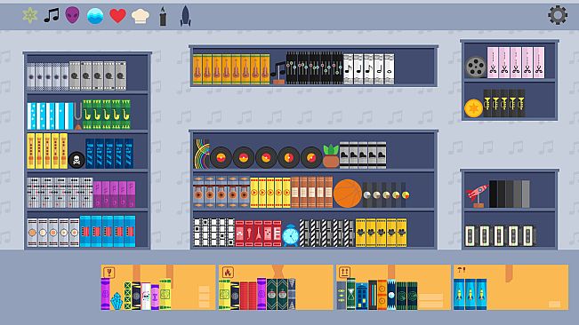Pick the red accordion book in second box
This screenshot has width=579, height=325.
(248, 296)
